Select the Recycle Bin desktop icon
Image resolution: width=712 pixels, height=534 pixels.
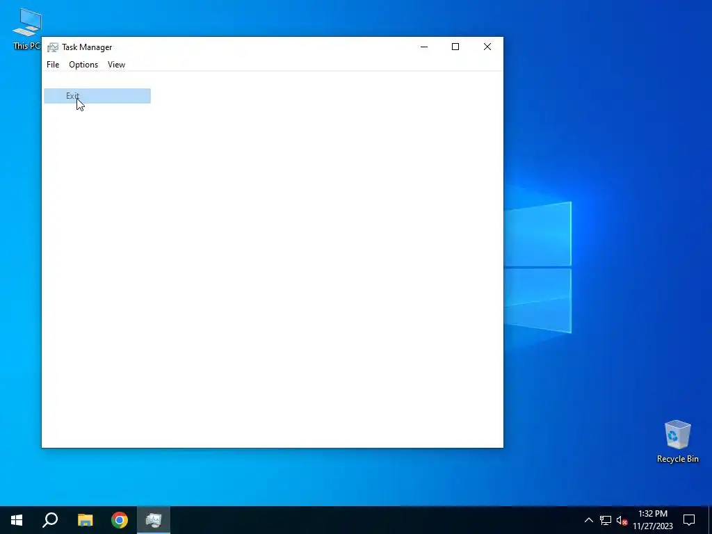pyautogui.click(x=677, y=442)
